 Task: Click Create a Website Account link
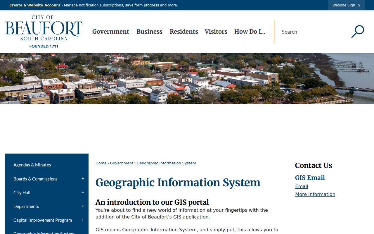tap(35, 5)
